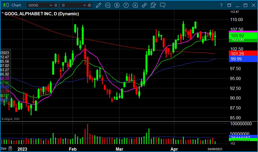Click the 04/26/2023 date label

[215, 149]
